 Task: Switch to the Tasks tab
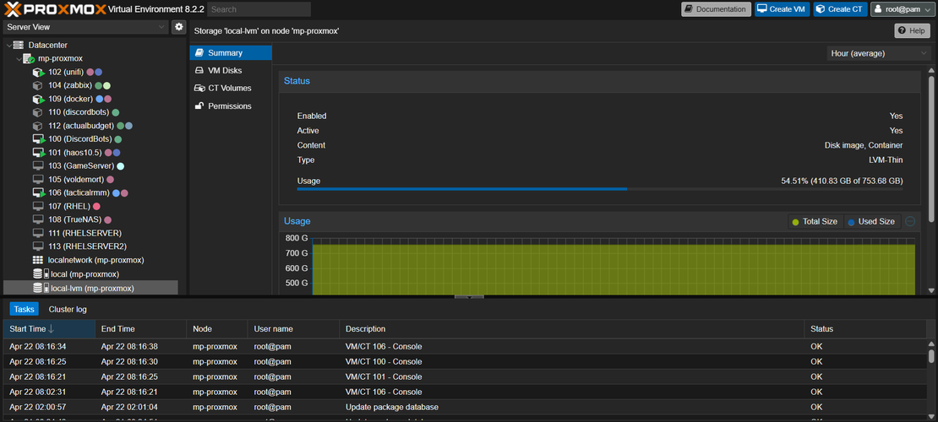[24, 309]
